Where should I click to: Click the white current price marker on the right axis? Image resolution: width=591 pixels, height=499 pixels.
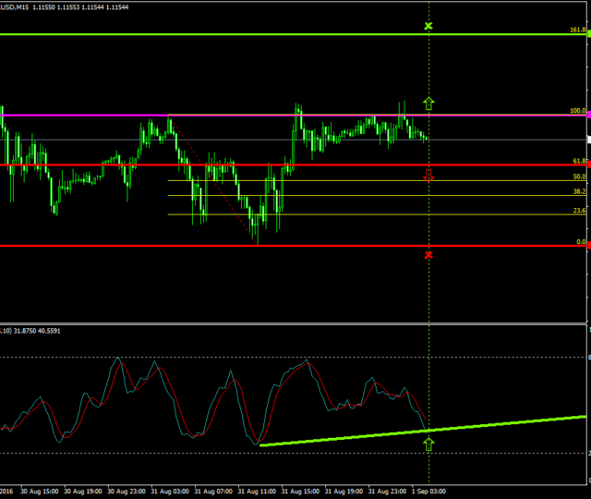tap(587, 139)
